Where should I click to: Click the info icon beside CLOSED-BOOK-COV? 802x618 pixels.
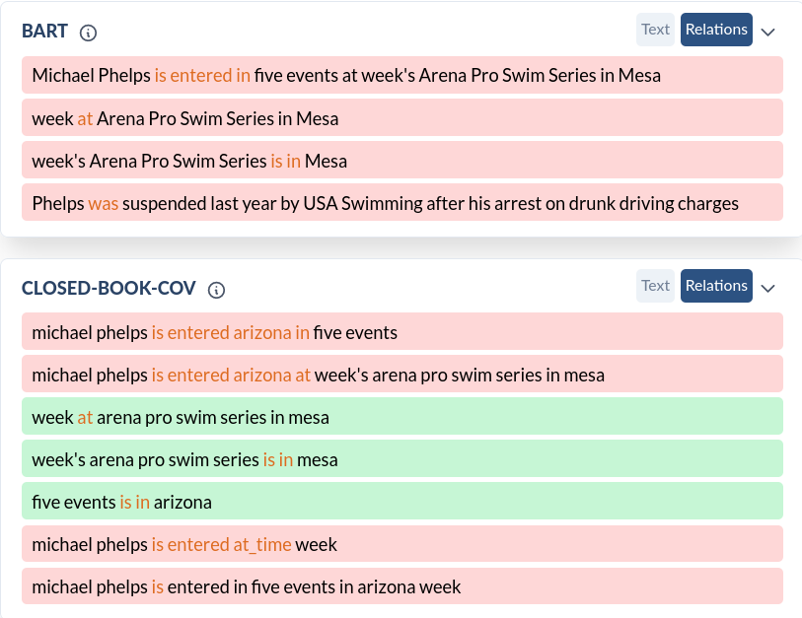coord(217,290)
